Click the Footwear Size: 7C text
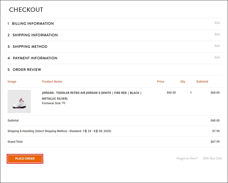The width and height of the screenshot is (228, 183). click(54, 103)
